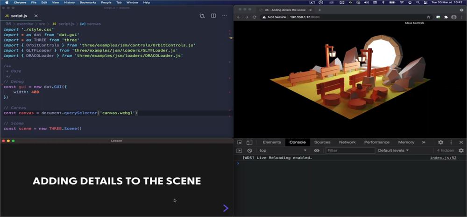Select the Console tab
The height and width of the screenshot is (217, 467).
tap(297, 142)
